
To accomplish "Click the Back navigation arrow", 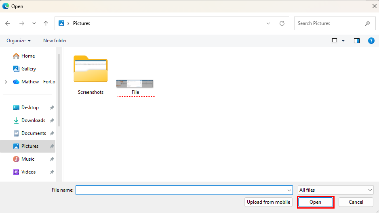I will pos(8,23).
